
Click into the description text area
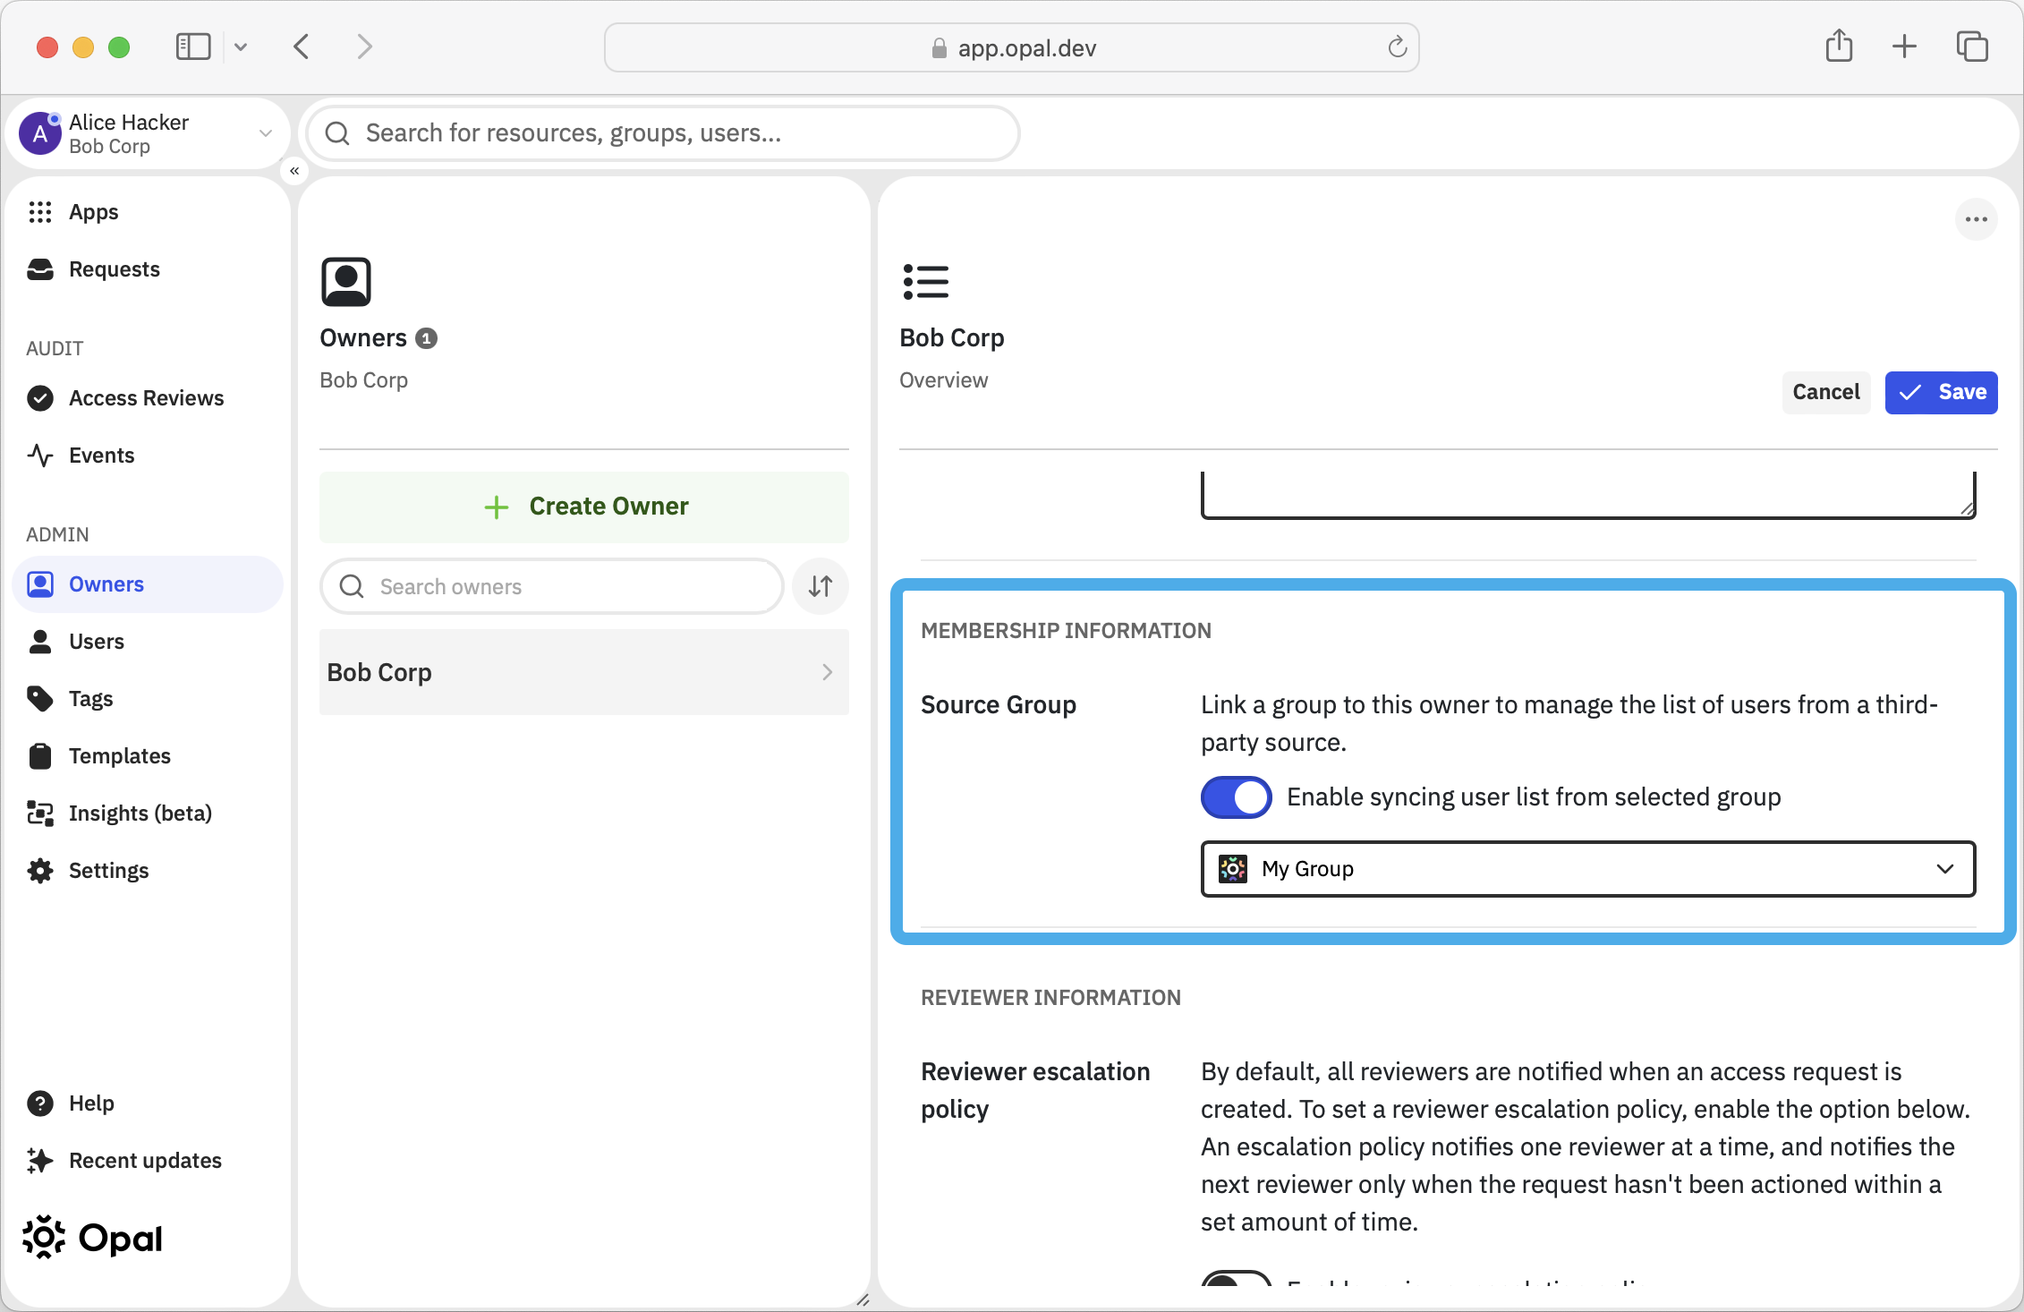point(1588,493)
